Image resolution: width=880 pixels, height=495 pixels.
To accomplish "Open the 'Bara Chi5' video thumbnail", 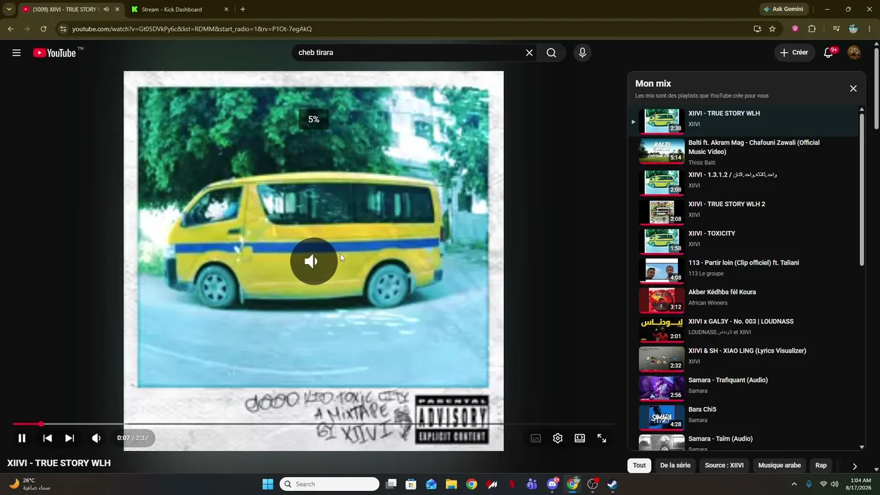I will (661, 417).
